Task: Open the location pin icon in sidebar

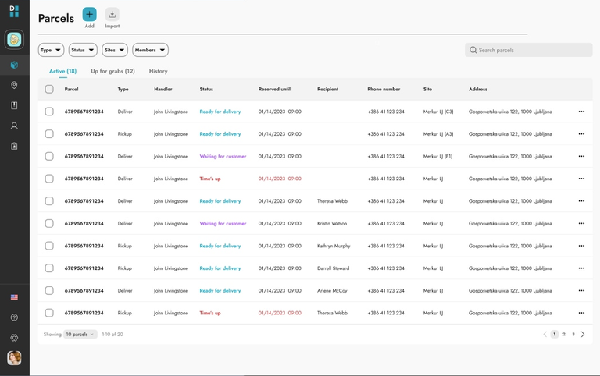Action: click(x=14, y=85)
